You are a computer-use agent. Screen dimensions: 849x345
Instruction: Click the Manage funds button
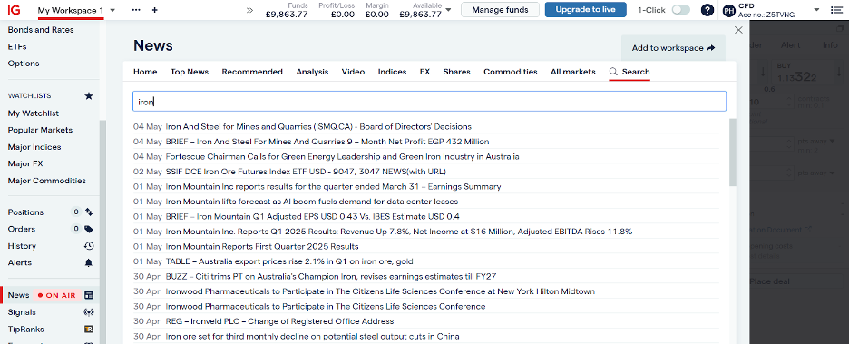click(x=501, y=10)
